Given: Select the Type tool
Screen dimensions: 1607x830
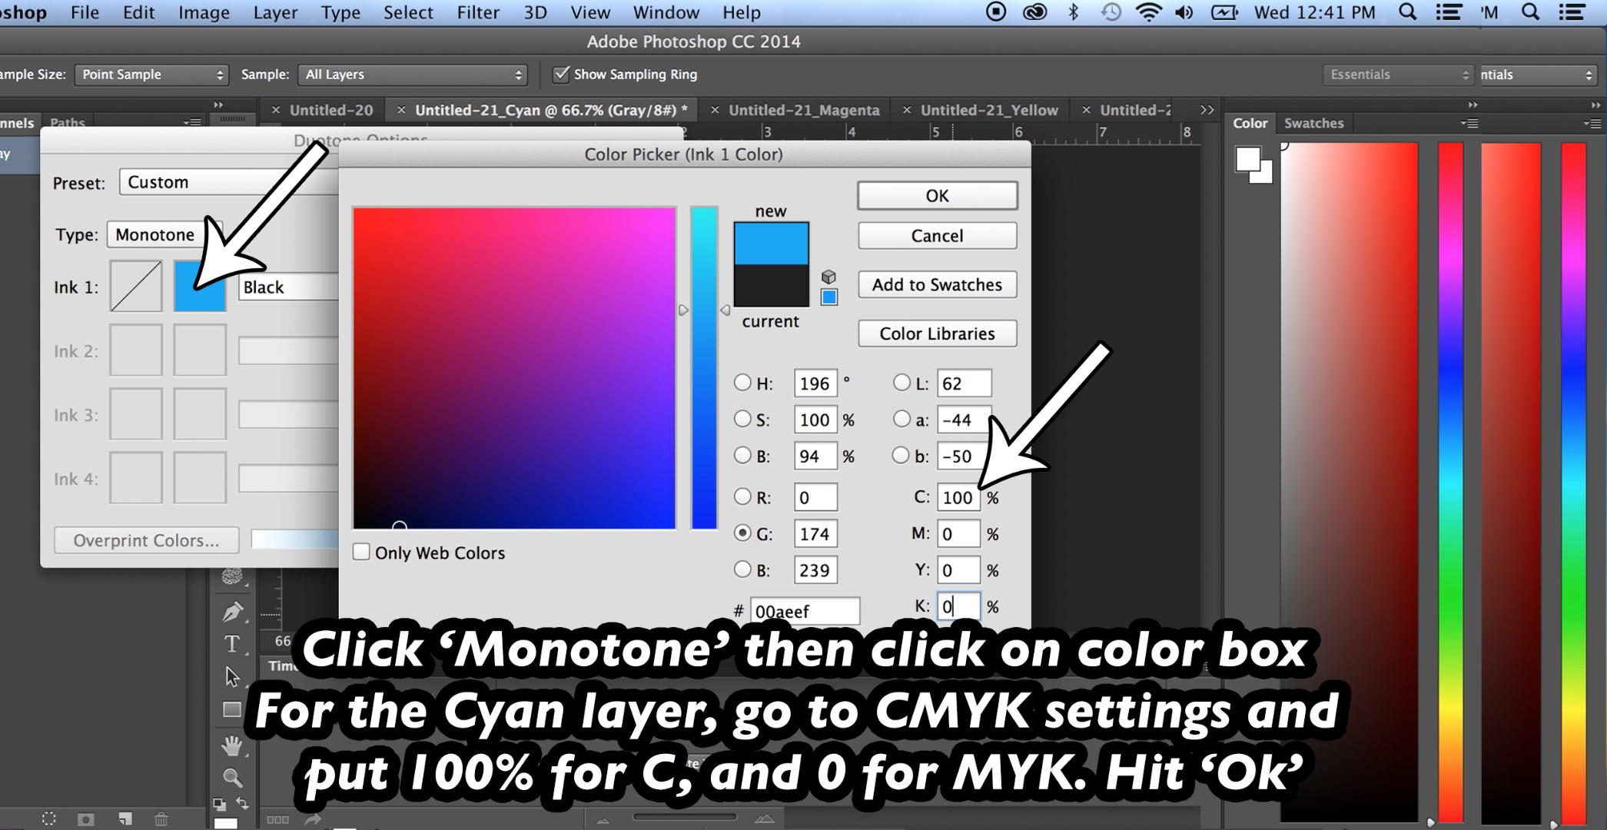Looking at the screenshot, I should (x=231, y=644).
